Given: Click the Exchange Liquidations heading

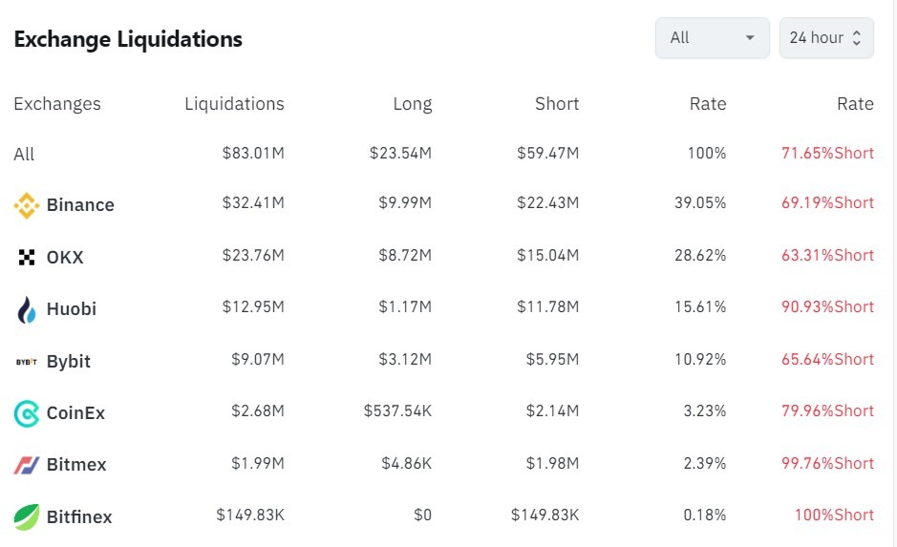Looking at the screenshot, I should tap(128, 39).
